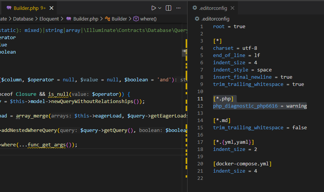Click the Builder class icon in breadcrumbs
This screenshot has width=324, height=192.
click(107, 19)
